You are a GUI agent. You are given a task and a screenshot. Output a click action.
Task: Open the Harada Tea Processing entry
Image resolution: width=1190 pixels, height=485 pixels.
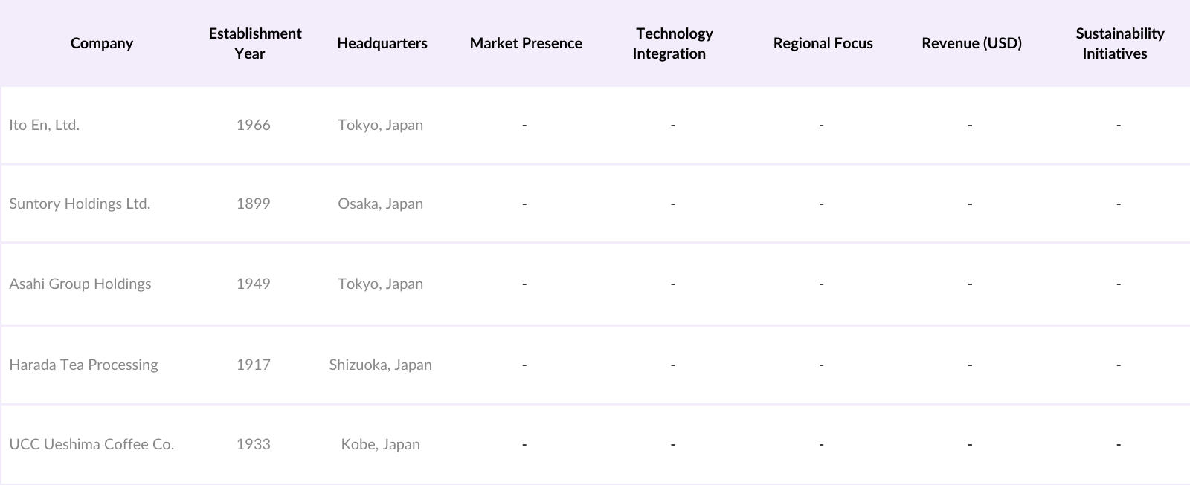click(x=83, y=365)
